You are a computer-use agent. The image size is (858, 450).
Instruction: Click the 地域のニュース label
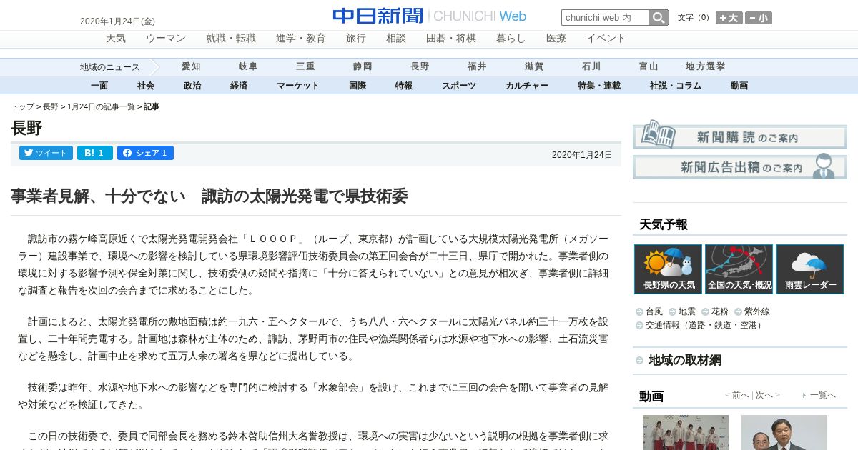point(110,67)
